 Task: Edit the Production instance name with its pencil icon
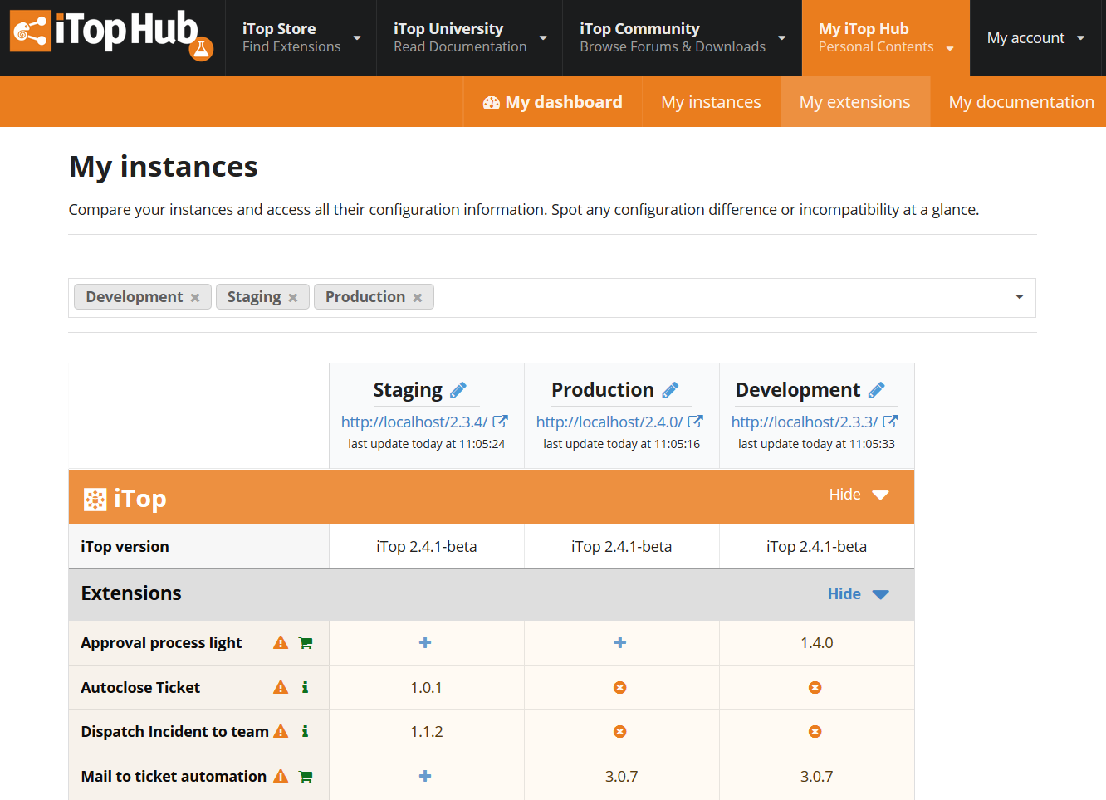(670, 390)
